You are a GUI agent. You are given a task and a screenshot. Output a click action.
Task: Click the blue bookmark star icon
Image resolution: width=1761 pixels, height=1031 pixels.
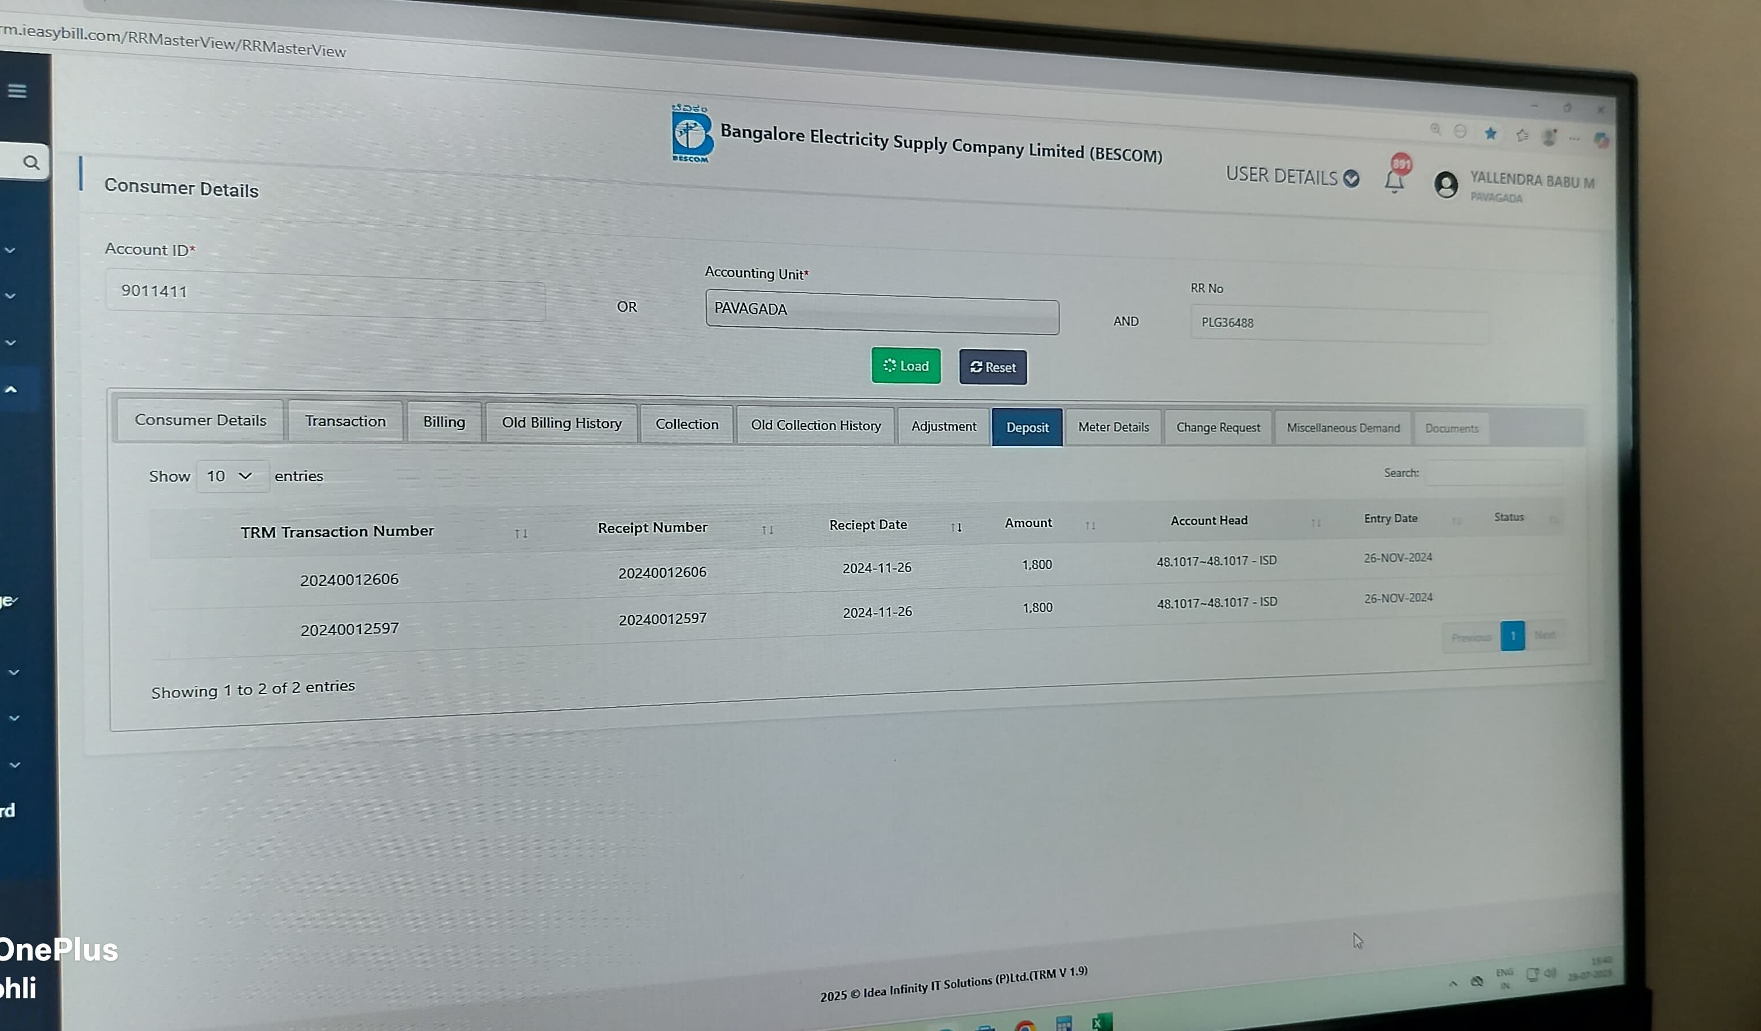click(1491, 133)
